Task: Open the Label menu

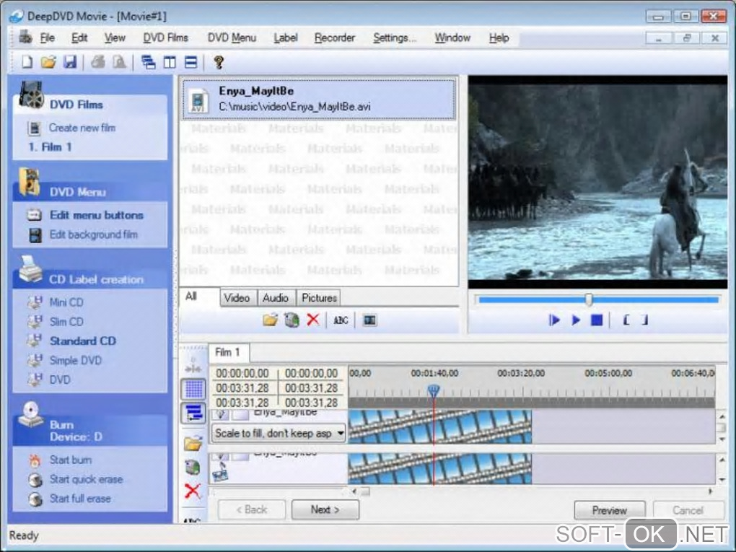Action: point(286,38)
